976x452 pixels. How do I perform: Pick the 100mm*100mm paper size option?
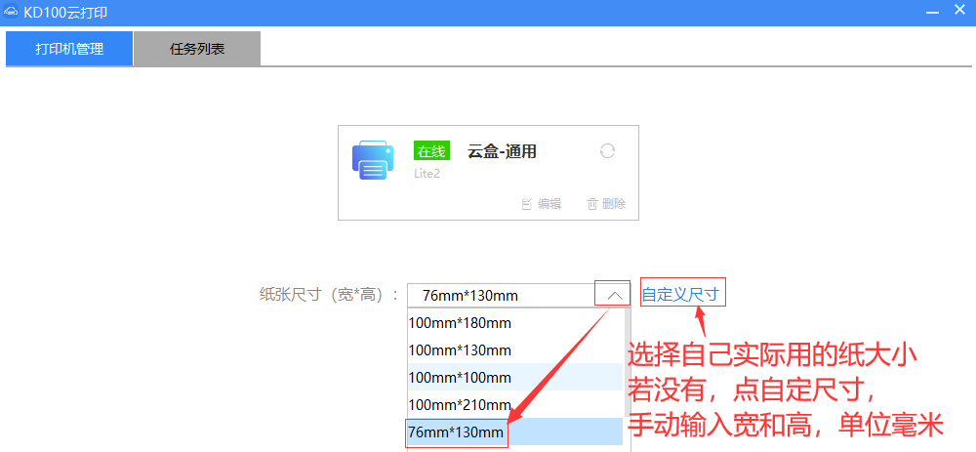515,377
